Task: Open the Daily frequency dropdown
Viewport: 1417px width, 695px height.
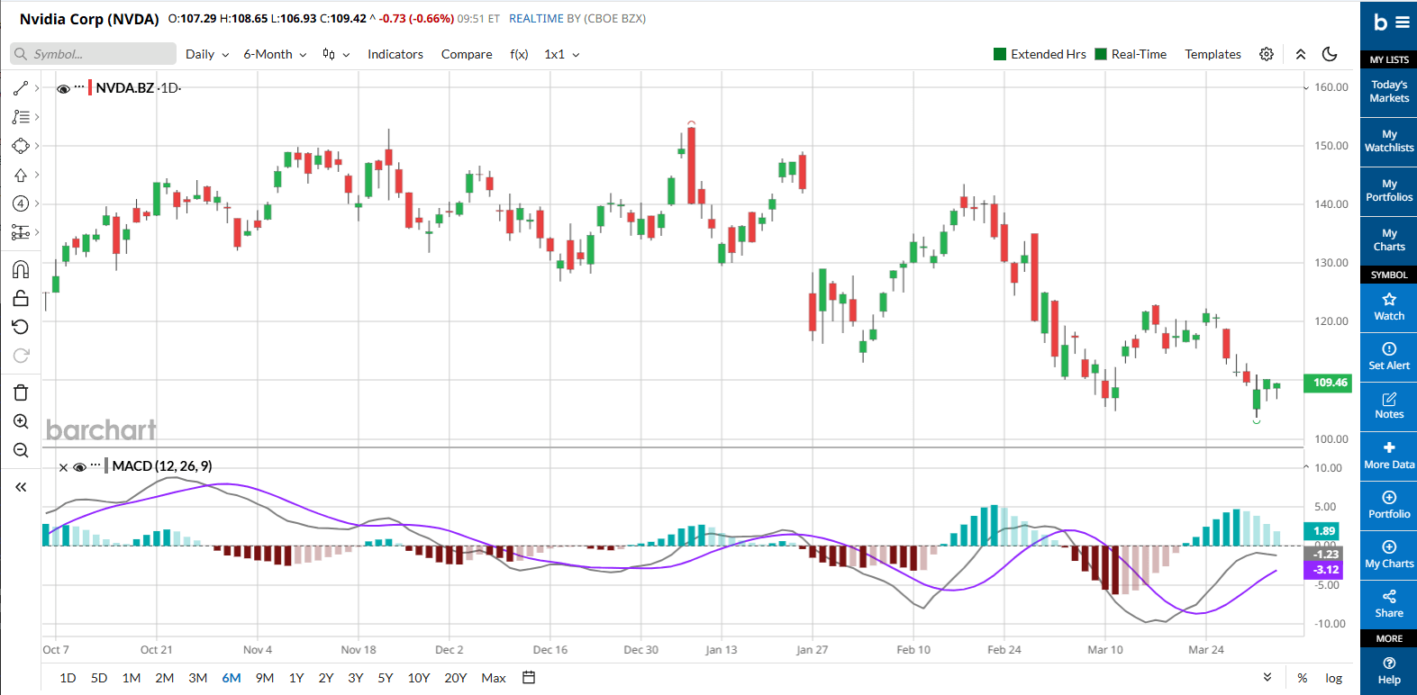Action: coord(206,54)
